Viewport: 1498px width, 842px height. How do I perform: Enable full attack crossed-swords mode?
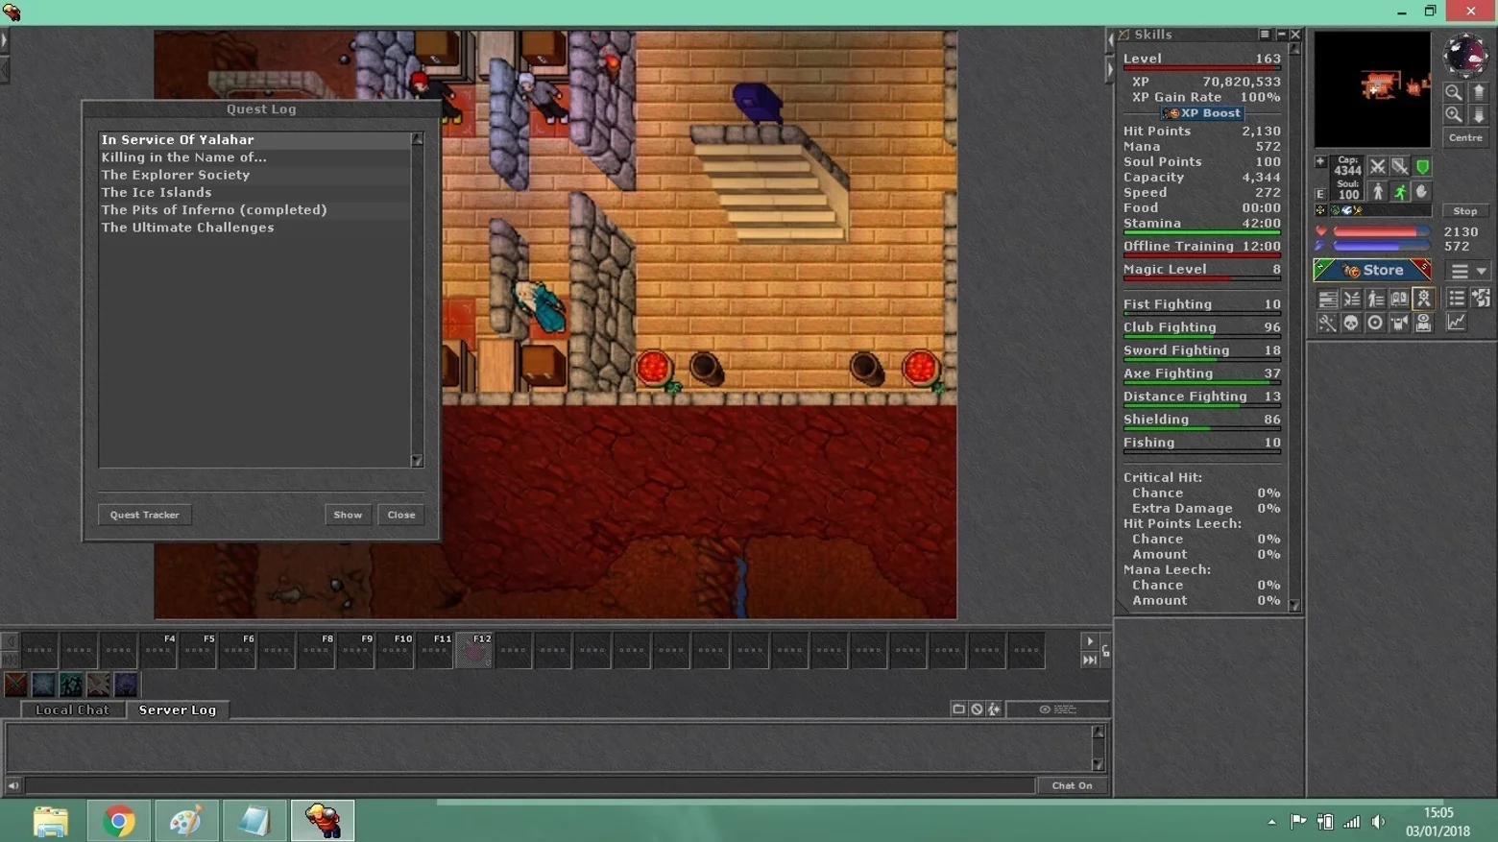pyautogui.click(x=1378, y=167)
